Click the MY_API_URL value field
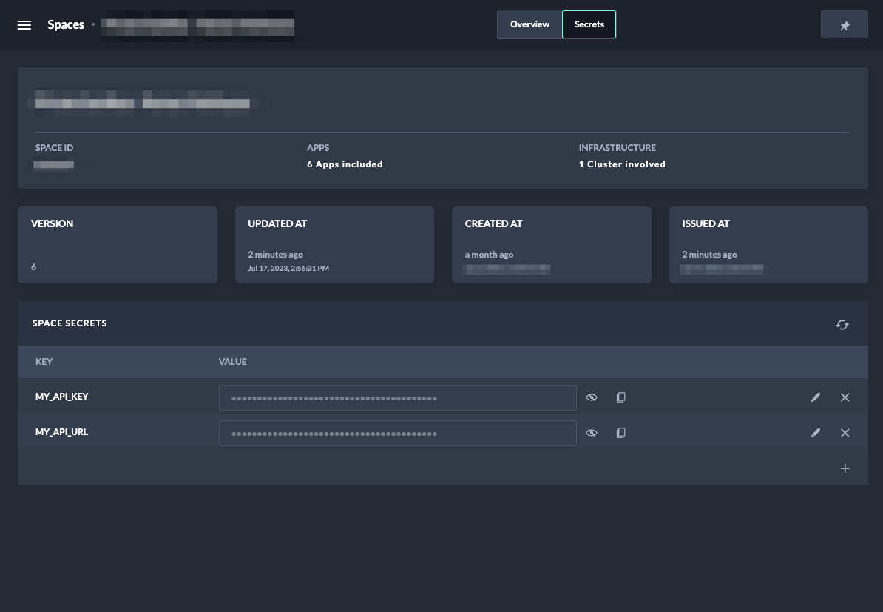883x612 pixels. (x=397, y=433)
